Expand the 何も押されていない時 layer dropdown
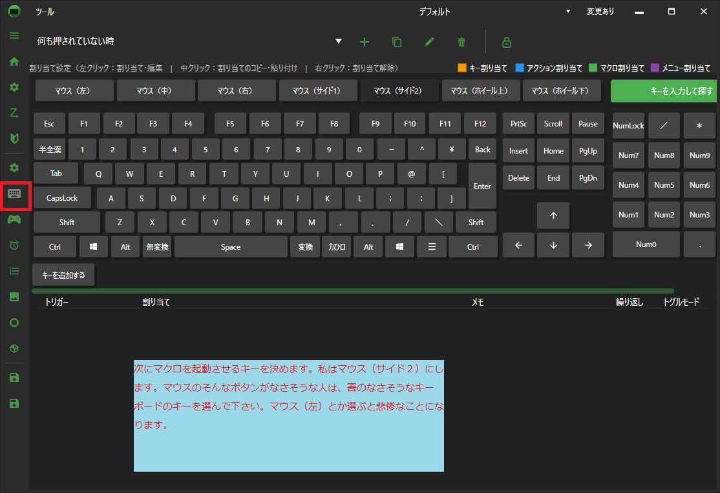This screenshot has width=720, height=493. [x=338, y=41]
